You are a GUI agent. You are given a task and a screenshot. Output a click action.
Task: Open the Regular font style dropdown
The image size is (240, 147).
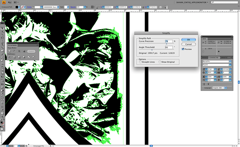230,65
